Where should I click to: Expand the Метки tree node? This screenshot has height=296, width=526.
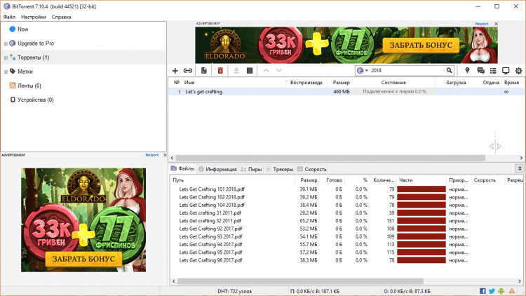[x=6, y=72]
